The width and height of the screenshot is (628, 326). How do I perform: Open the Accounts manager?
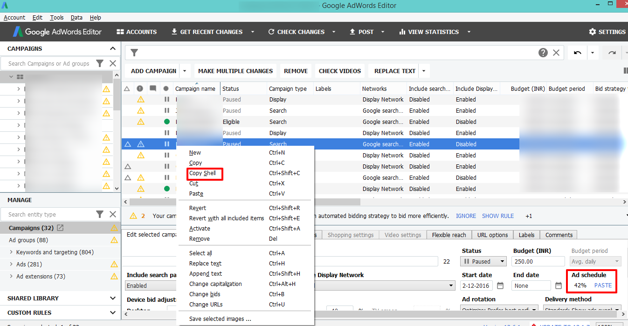pyautogui.click(x=136, y=32)
